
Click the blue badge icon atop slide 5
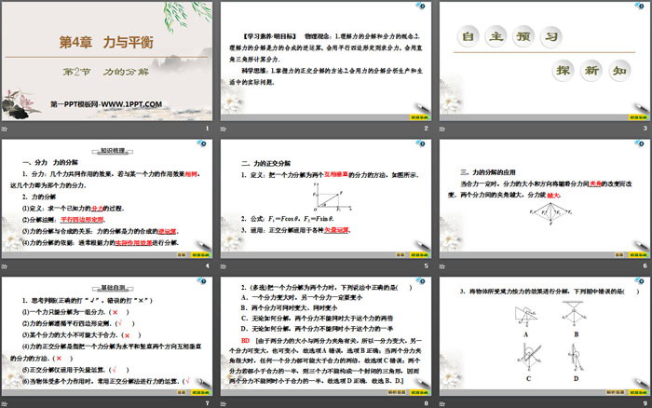point(421,143)
